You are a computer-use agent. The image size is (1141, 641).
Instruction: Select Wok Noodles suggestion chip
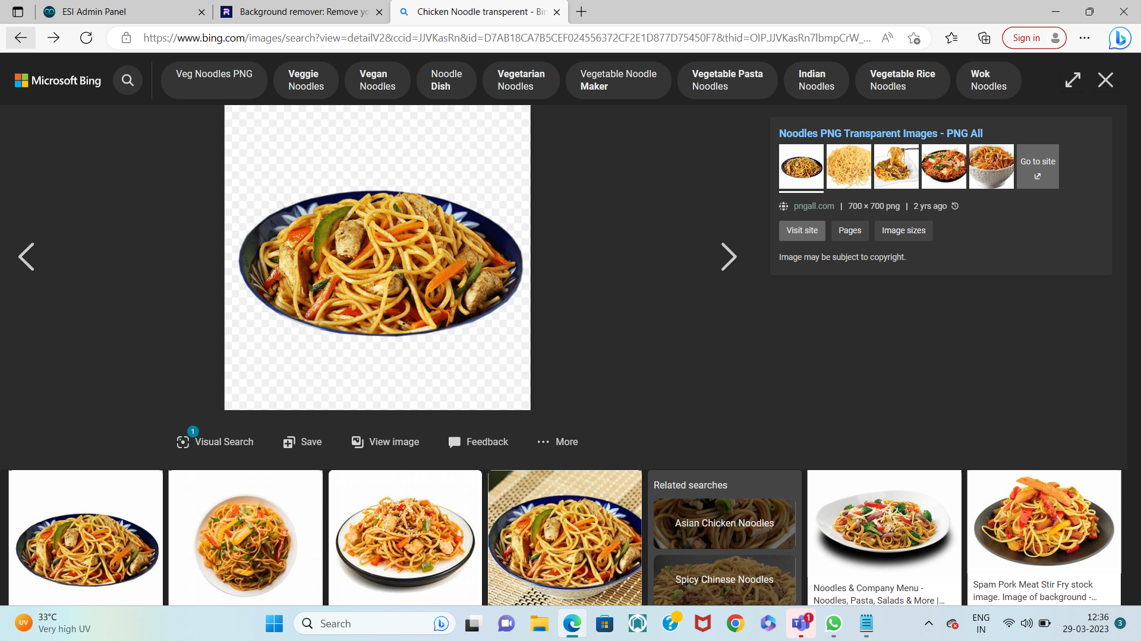[x=988, y=80]
